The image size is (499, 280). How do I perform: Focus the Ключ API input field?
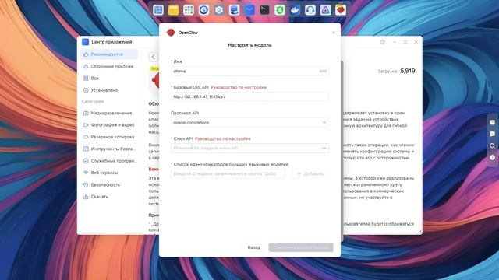point(249,149)
